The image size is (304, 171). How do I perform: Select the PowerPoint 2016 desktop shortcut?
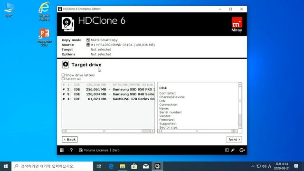click(x=44, y=37)
